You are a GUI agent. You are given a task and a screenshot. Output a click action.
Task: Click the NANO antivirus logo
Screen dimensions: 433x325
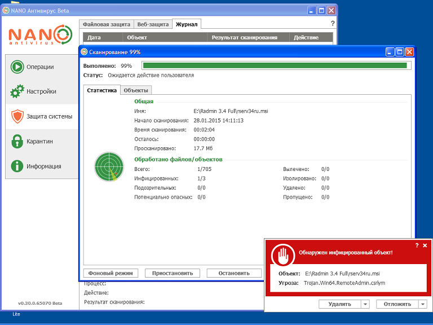pos(40,34)
